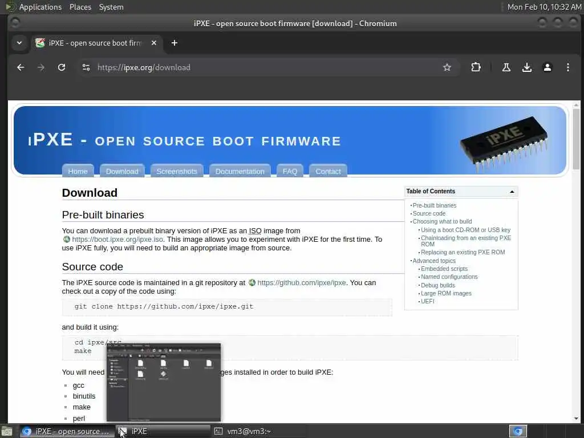Open the Contact navigation tab

pyautogui.click(x=328, y=171)
